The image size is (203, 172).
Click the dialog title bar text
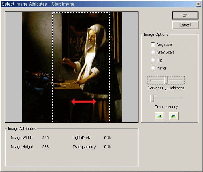38,4
